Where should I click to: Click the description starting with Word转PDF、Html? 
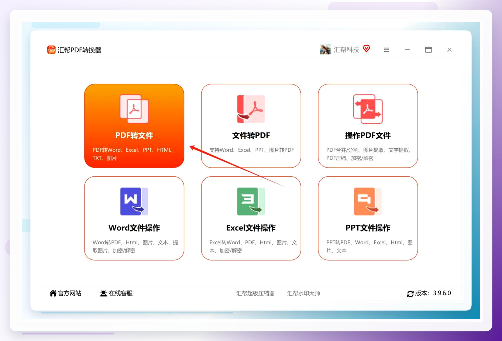click(135, 247)
